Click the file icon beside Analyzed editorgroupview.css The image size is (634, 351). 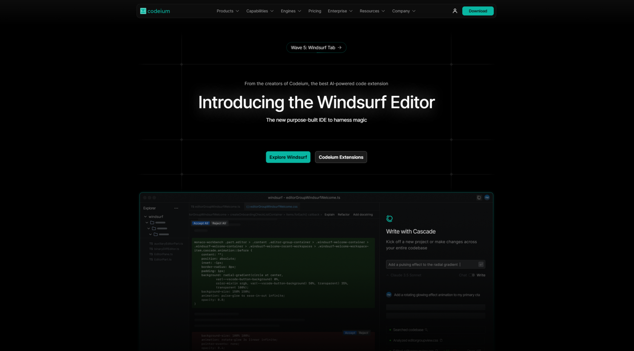(x=441, y=340)
